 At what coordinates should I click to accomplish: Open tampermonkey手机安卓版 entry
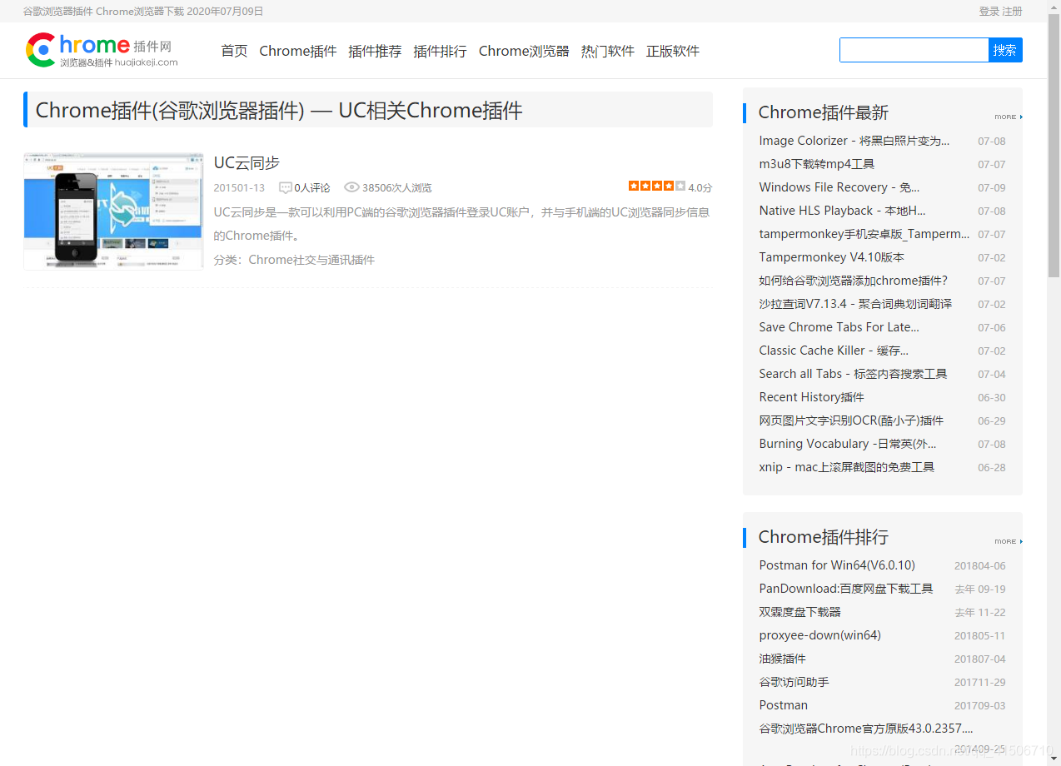864,234
